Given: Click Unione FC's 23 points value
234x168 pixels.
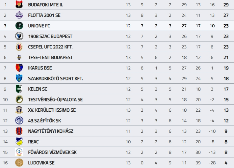Looking at the screenshot, I should click(226, 26).
